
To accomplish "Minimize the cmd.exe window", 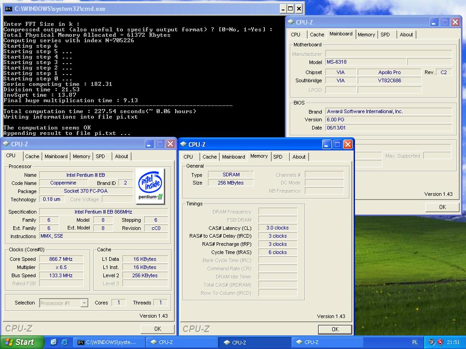I will (283, 9).
